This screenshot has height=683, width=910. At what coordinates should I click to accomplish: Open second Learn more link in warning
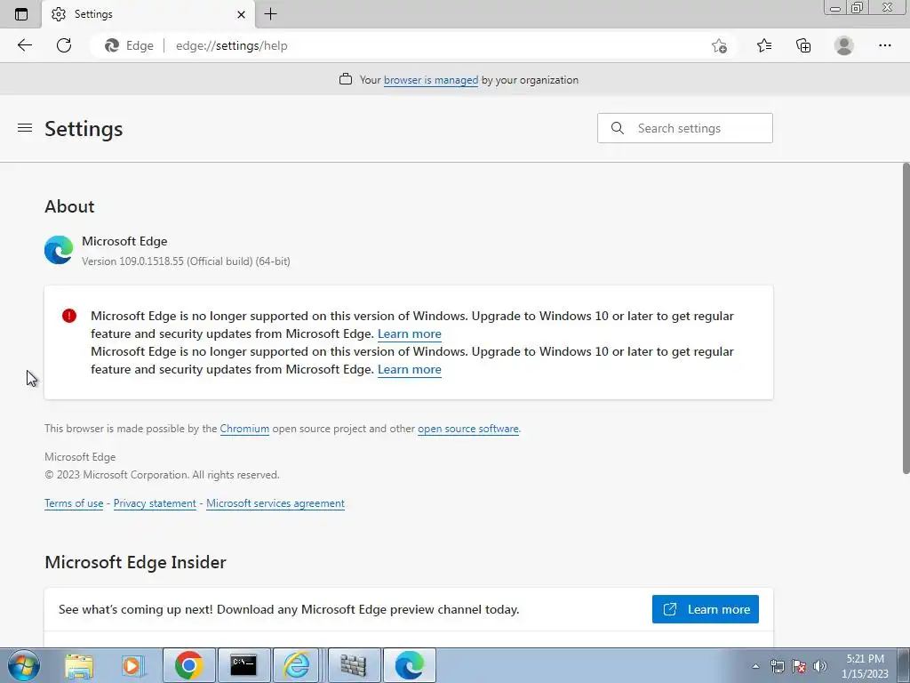coord(409,369)
